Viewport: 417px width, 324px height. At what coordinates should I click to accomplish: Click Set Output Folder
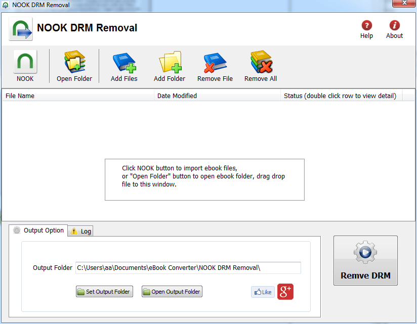(x=104, y=291)
